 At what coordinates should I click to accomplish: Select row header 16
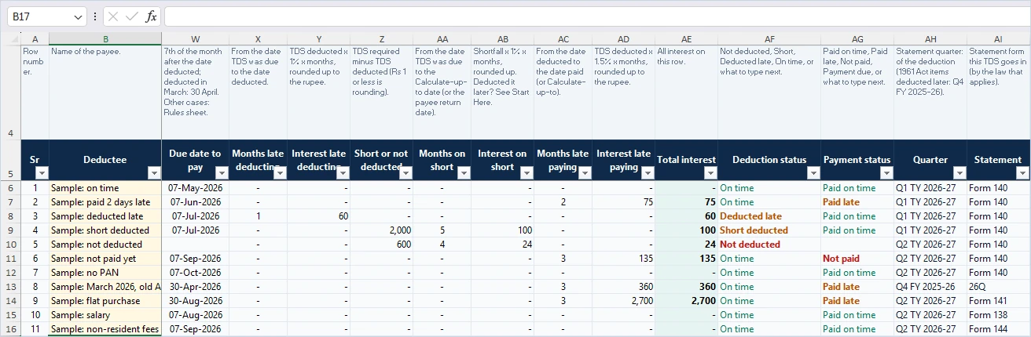(10, 329)
